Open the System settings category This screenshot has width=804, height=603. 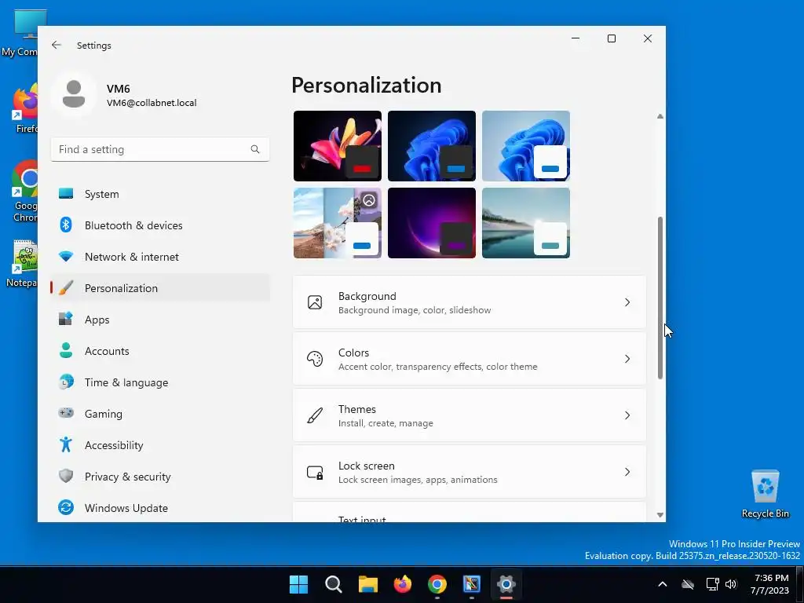(160, 194)
